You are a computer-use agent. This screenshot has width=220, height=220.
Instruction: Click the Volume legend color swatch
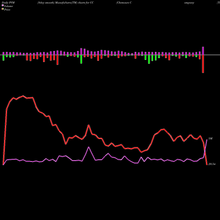pos(3,5)
